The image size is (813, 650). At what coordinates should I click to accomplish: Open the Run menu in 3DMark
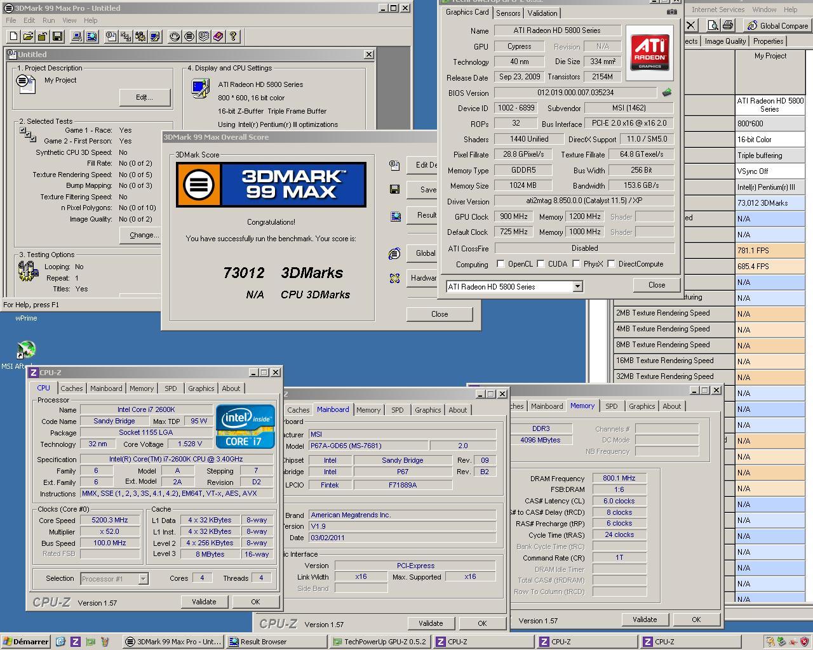point(48,20)
